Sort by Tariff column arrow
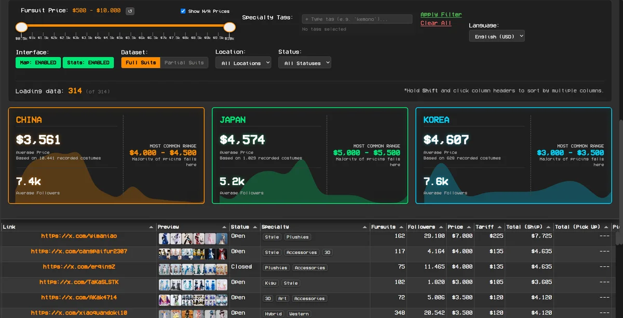Image resolution: width=623 pixels, height=318 pixels. 499,227
